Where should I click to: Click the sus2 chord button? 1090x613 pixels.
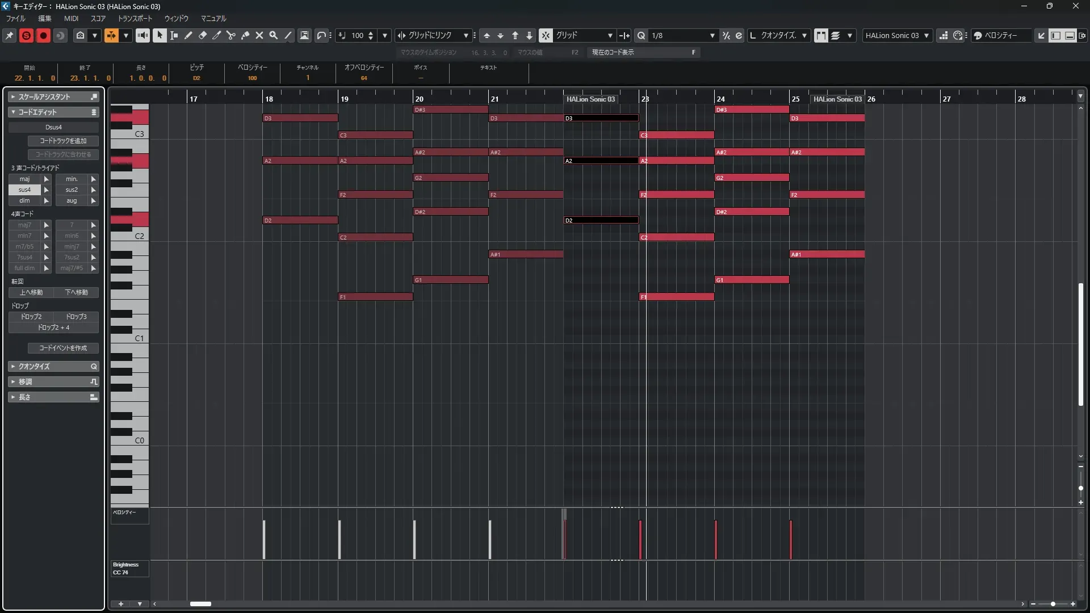coord(72,190)
